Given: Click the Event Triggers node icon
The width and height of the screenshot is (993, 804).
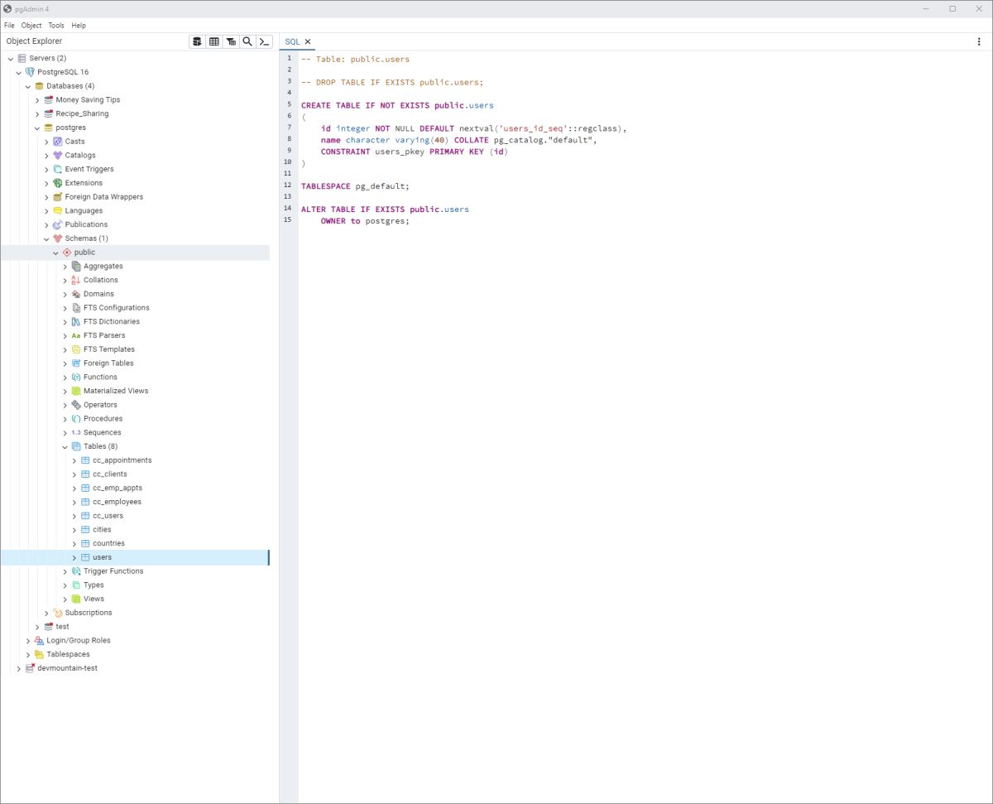Looking at the screenshot, I should click(57, 169).
